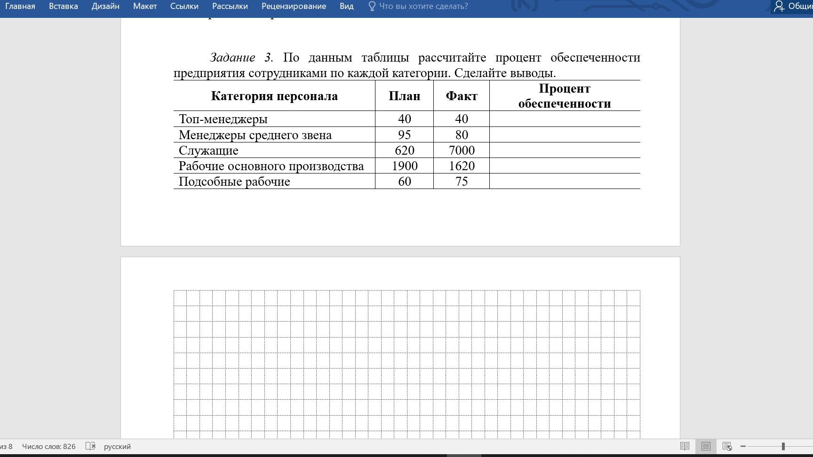Click the zoom slider handle

pyautogui.click(x=783, y=447)
